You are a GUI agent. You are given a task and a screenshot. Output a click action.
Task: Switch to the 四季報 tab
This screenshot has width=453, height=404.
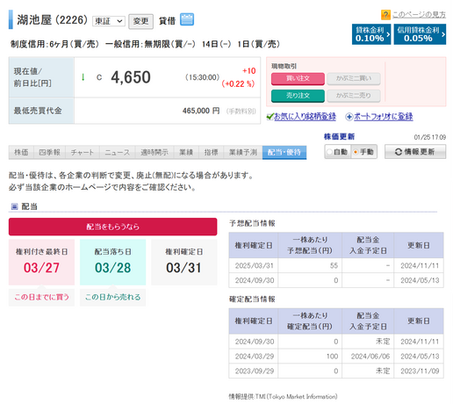click(49, 152)
